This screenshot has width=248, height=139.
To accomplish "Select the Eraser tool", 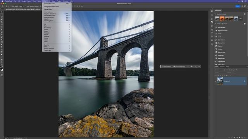I will click(2, 39).
